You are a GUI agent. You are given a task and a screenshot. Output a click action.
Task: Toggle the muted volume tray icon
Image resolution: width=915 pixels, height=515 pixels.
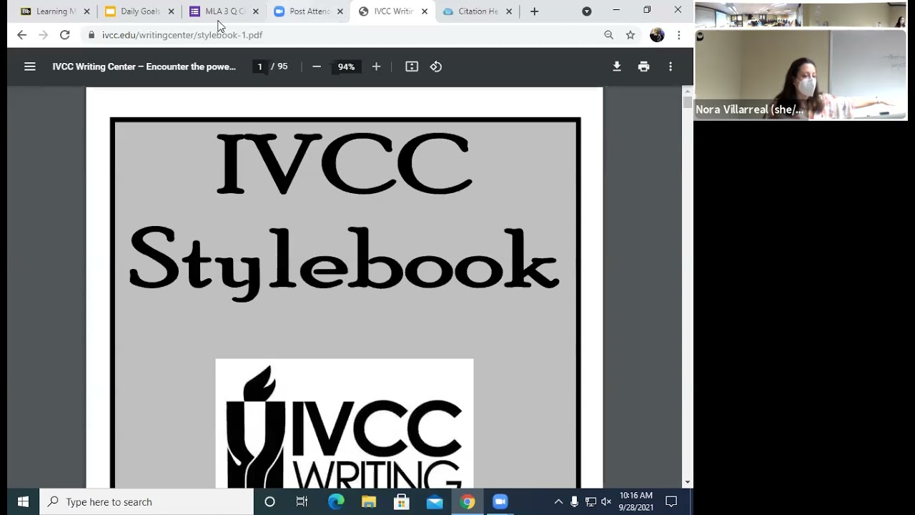[606, 501]
